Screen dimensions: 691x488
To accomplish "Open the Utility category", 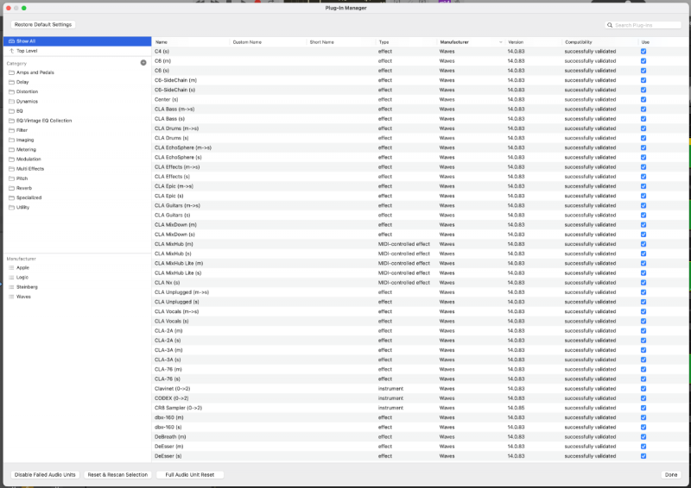I will pyautogui.click(x=22, y=208).
